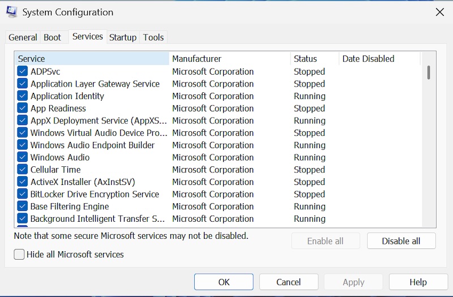Viewport: 453px width, 297px height.
Task: Switch to the General tab
Action: 23,37
